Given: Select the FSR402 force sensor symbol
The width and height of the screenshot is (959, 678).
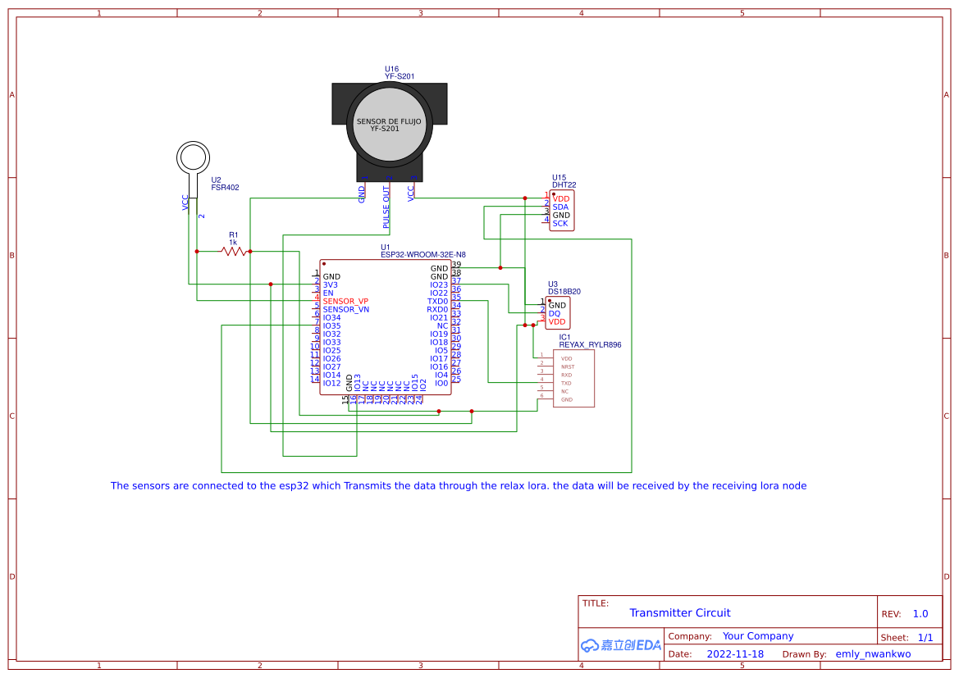Looking at the screenshot, I should [194, 157].
